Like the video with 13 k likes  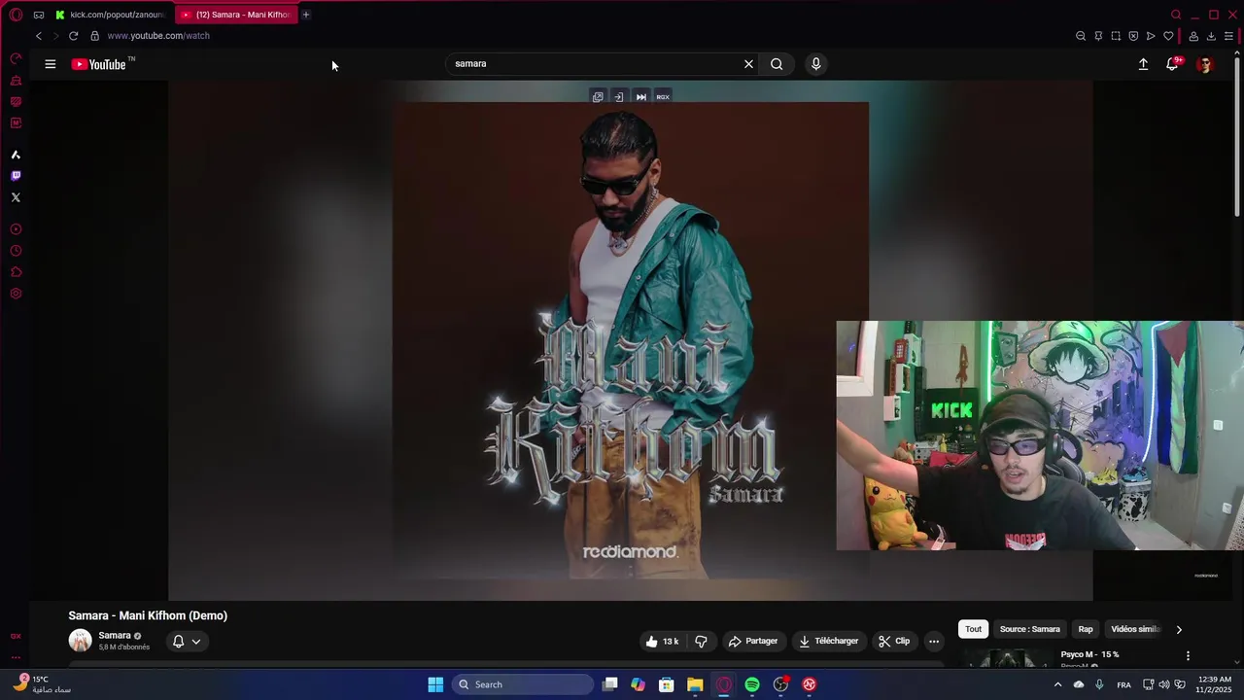click(x=662, y=642)
